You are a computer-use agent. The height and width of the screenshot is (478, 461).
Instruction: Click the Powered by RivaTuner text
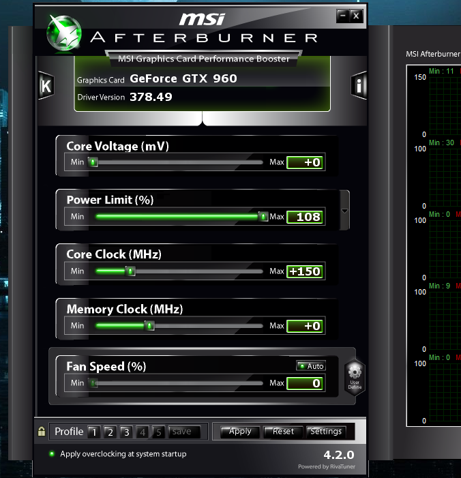(327, 466)
